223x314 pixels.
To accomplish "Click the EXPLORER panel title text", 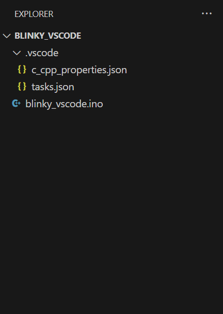I will click(x=34, y=14).
